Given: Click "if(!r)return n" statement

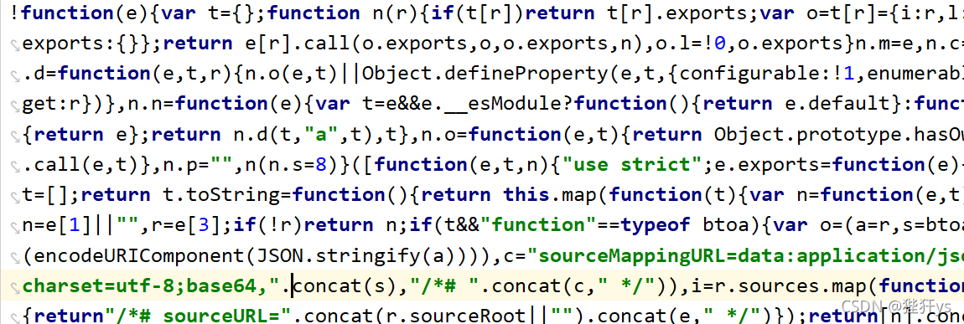Looking at the screenshot, I should click(315, 225).
